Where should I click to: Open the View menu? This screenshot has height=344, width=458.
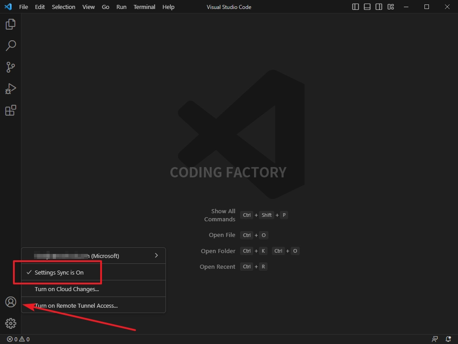89,7
